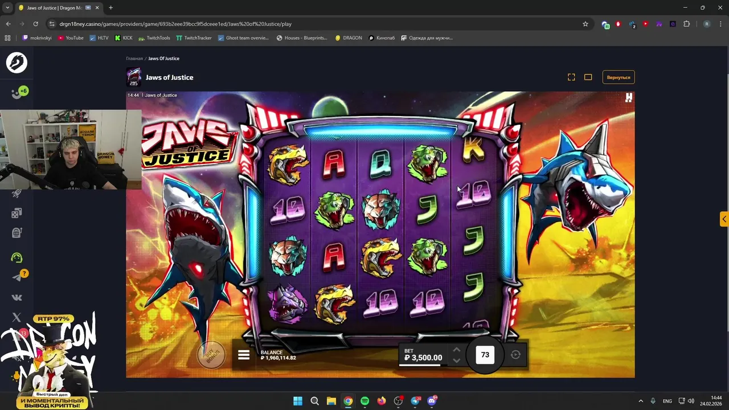Open the Dragon Money site logo
The image size is (729, 410).
coord(17,62)
